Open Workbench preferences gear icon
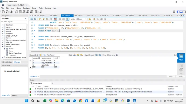 pyautogui.click(x=174, y=12)
